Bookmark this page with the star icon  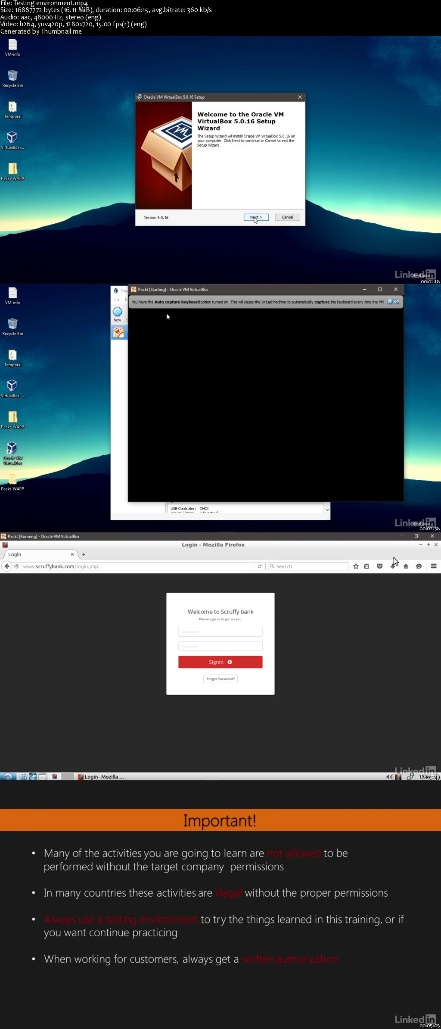coord(356,566)
